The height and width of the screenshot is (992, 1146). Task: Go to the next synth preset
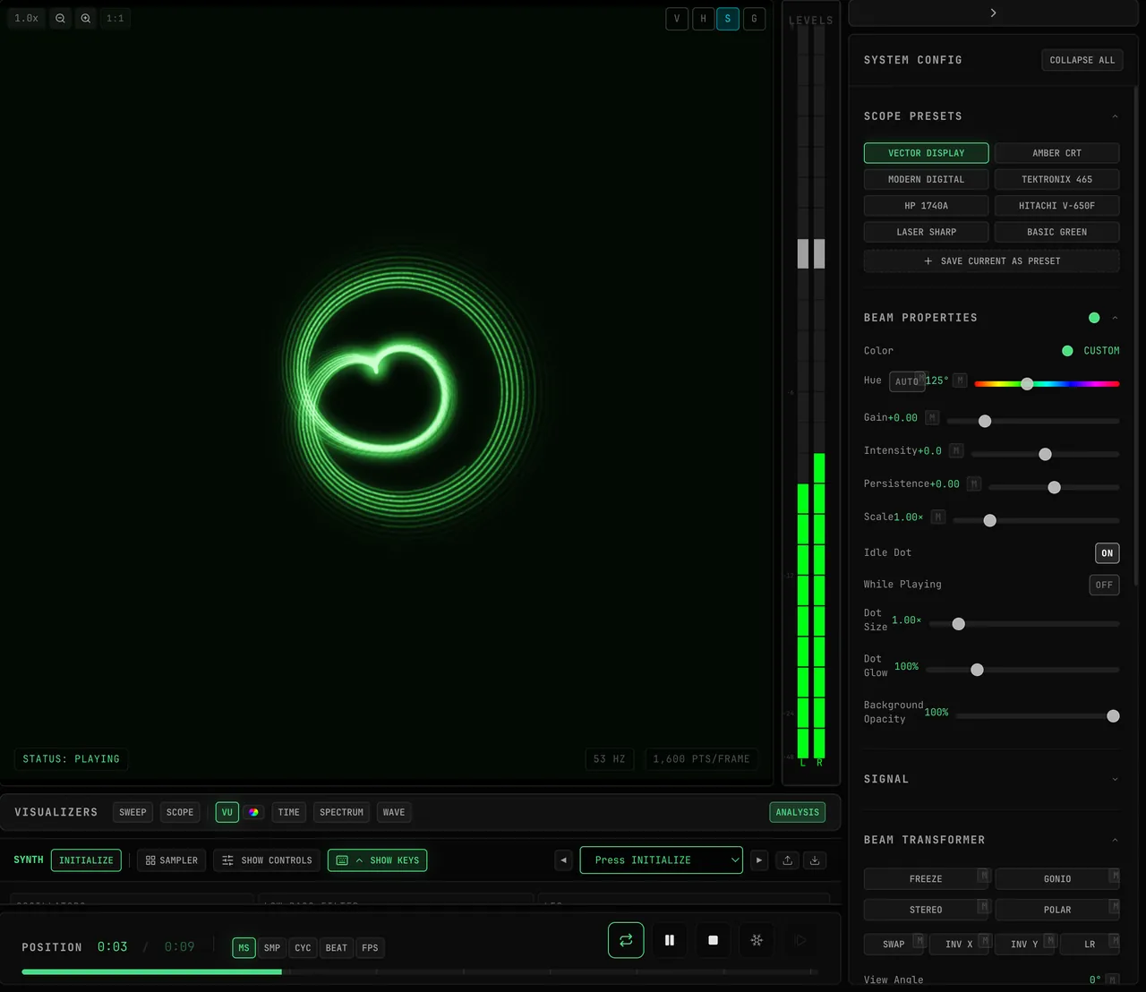[x=759, y=860]
